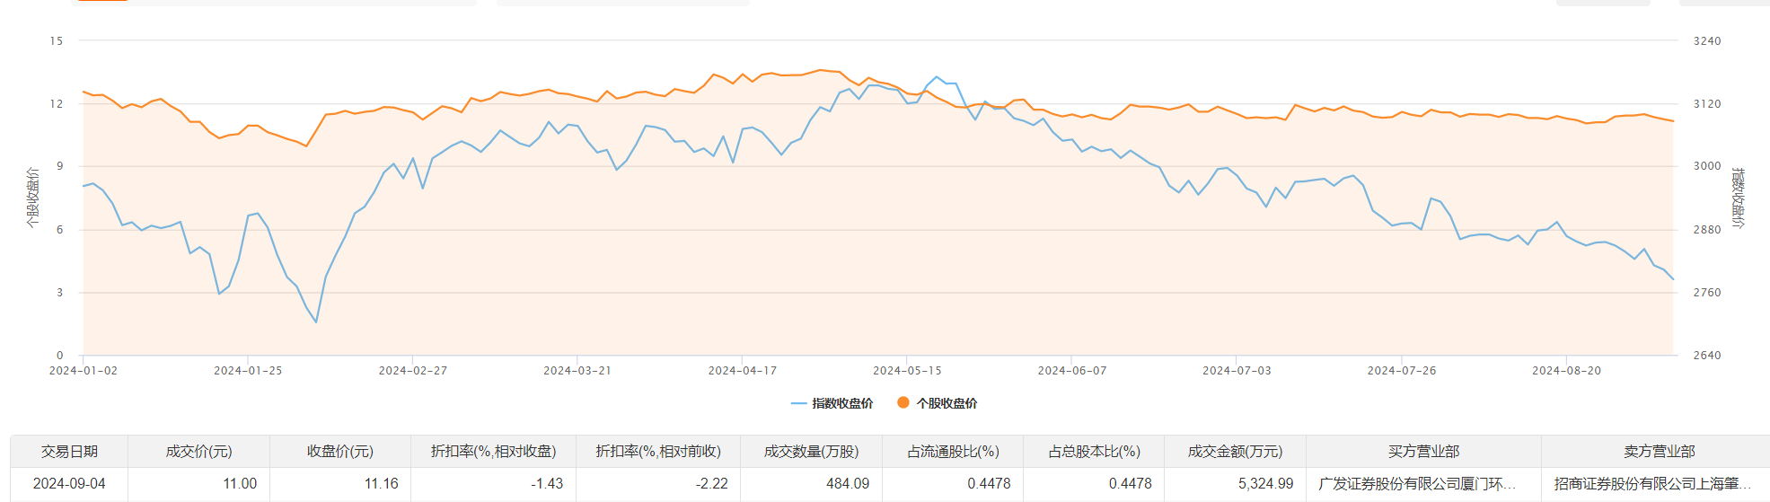Select the 收盘价(元) column header

tap(340, 451)
